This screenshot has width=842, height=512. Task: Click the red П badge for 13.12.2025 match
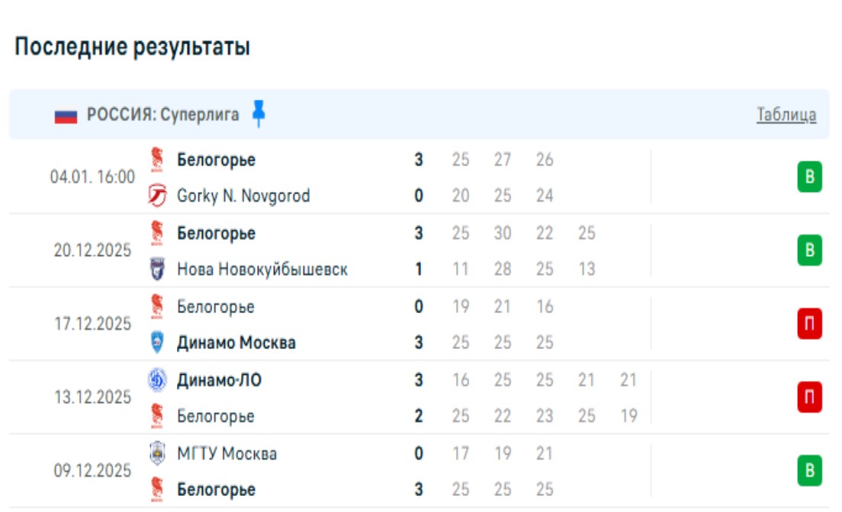809,398
